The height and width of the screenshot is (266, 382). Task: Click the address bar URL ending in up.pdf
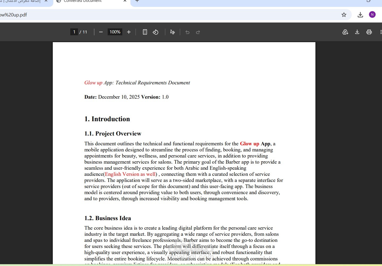[14, 15]
